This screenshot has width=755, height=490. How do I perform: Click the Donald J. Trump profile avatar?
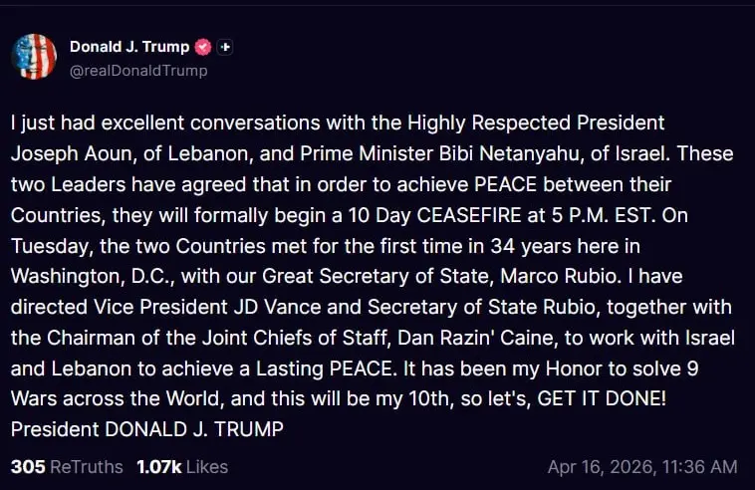[34, 56]
